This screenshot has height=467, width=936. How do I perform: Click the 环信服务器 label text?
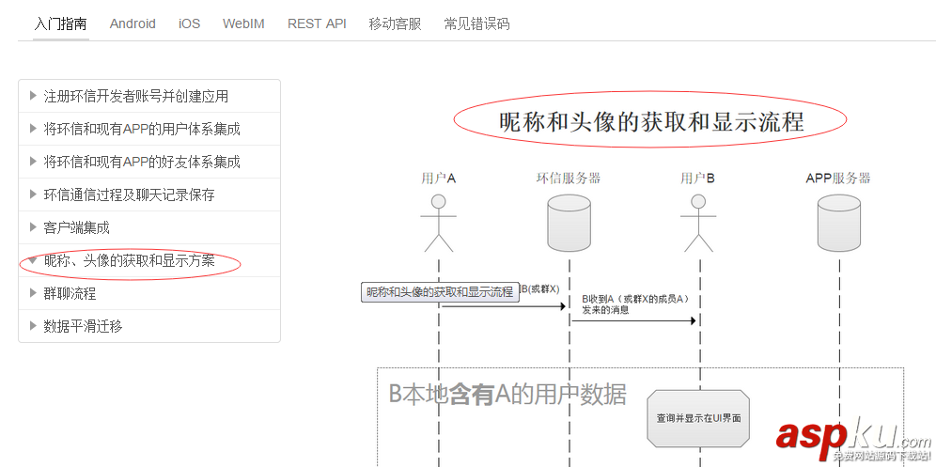pos(569,178)
